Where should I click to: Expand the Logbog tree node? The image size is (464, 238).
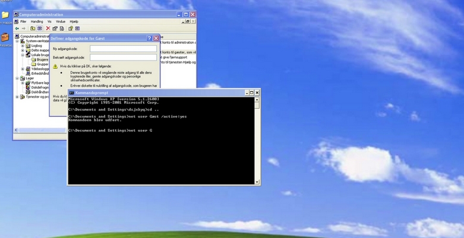(x=23, y=46)
